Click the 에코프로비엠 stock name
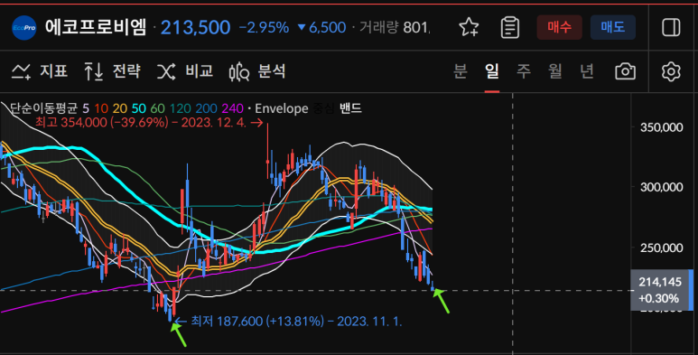Screen dimensions: 698x355 click(x=95, y=27)
